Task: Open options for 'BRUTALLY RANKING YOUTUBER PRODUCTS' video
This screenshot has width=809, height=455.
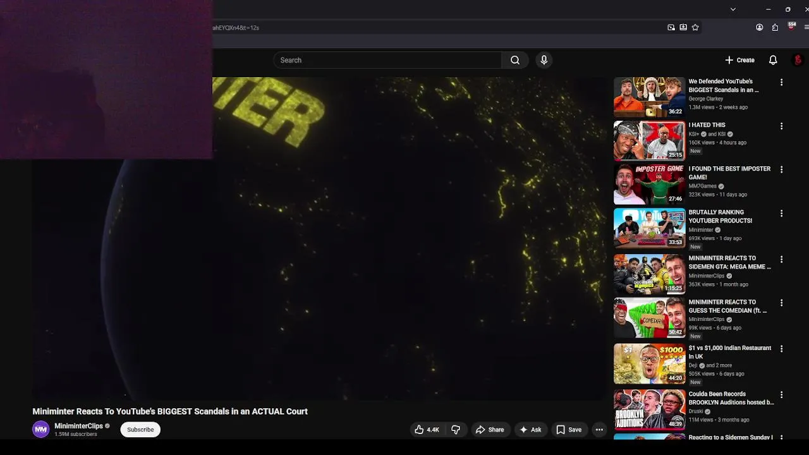Action: (x=781, y=214)
